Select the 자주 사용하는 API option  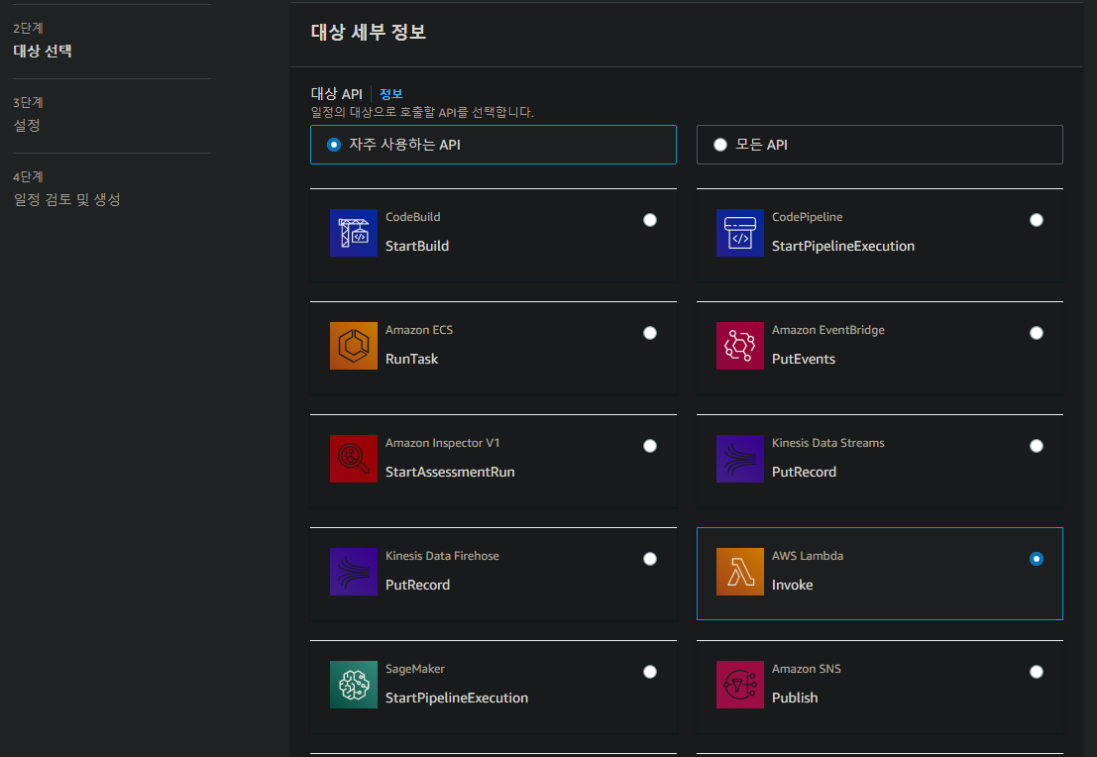[x=494, y=145]
